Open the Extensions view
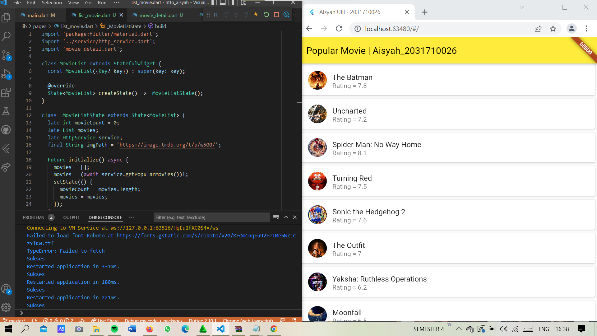This screenshot has width=597, height=336. [x=6, y=92]
